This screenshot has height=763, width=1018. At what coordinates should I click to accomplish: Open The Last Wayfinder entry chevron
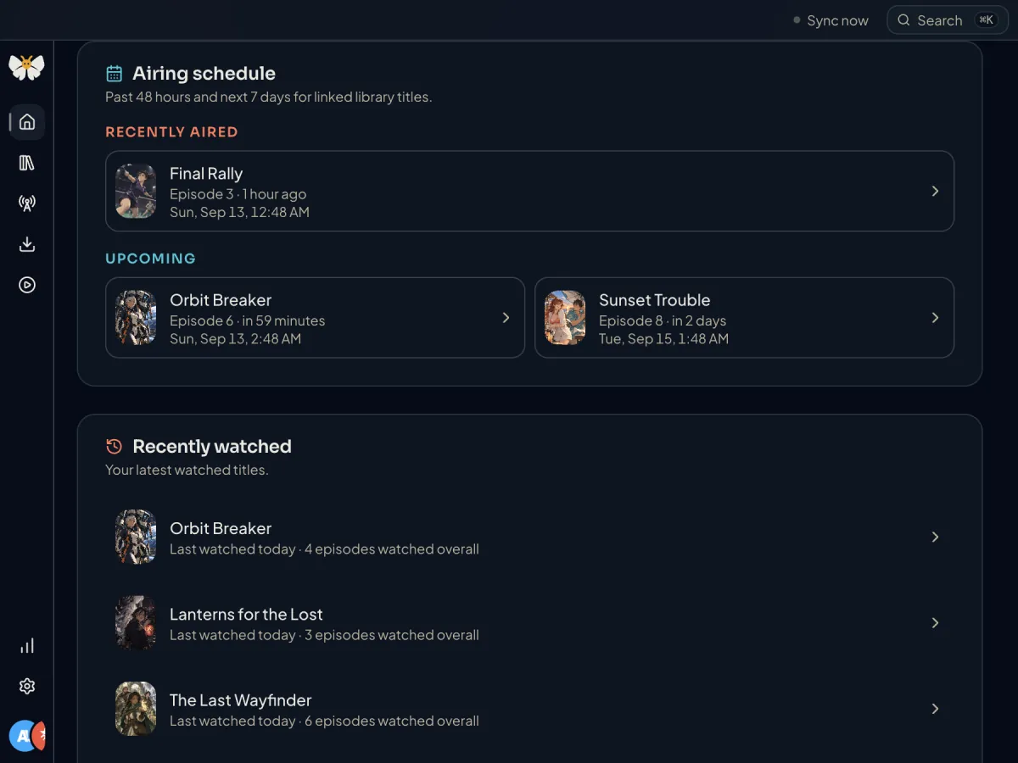point(935,709)
